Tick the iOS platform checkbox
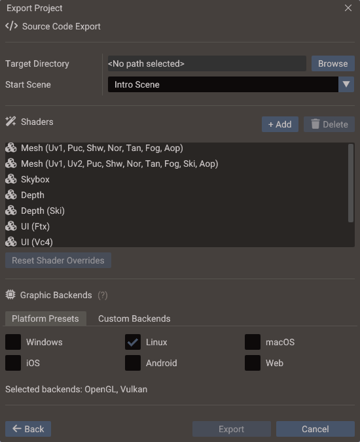The image size is (360, 442). point(13,363)
